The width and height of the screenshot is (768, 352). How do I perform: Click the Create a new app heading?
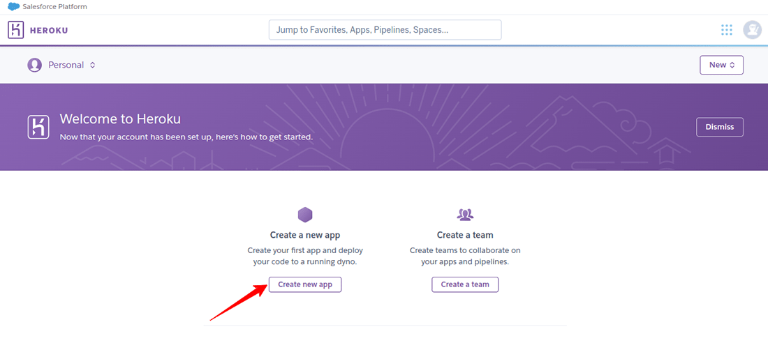pyautogui.click(x=305, y=235)
